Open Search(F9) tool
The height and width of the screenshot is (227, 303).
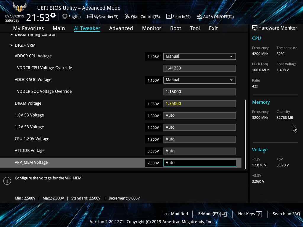point(178,17)
